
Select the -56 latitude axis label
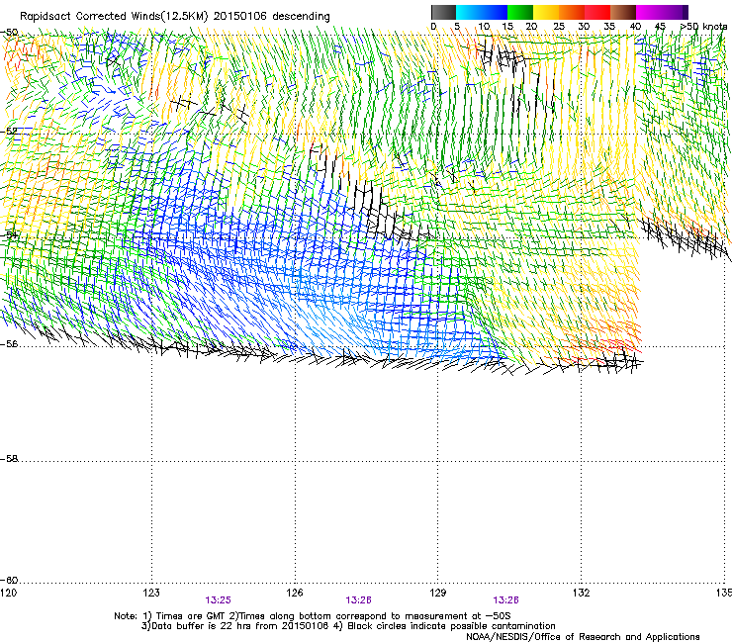pos(9,344)
